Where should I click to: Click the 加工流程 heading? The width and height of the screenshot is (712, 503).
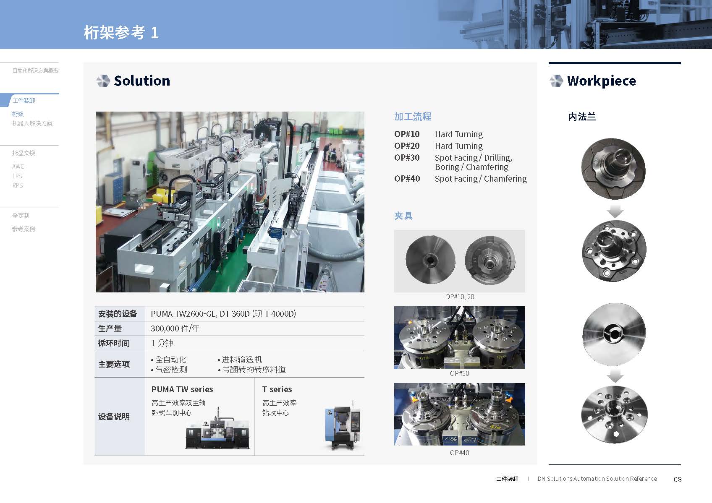point(413,117)
